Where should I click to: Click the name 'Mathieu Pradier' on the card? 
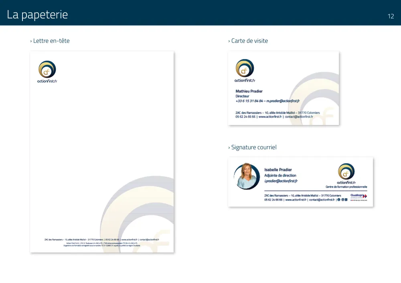pyautogui.click(x=249, y=91)
